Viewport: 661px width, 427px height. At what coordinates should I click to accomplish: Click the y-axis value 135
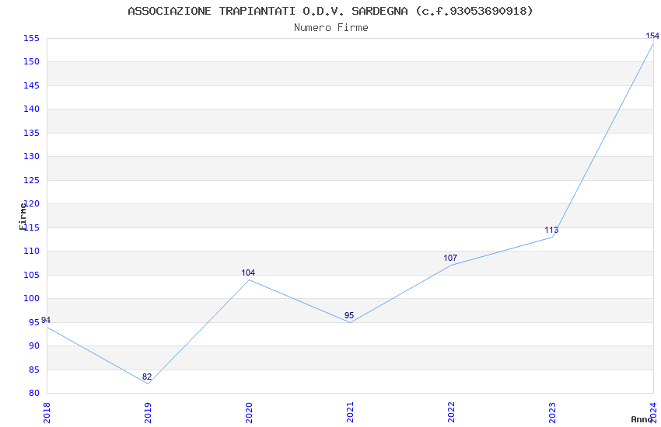(31, 133)
